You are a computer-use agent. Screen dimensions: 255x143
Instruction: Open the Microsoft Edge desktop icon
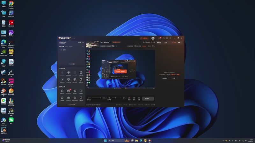[x=4, y=44]
